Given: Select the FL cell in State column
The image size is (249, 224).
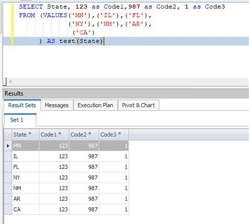Looking at the screenshot, I should pos(26,167).
